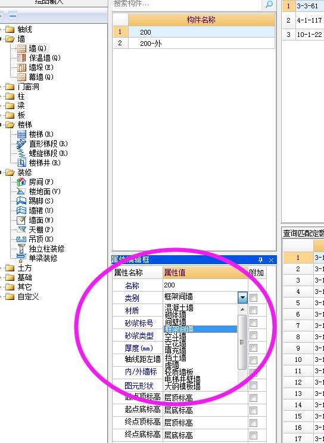Choose 填充墙 from the dropdown list

(176, 351)
